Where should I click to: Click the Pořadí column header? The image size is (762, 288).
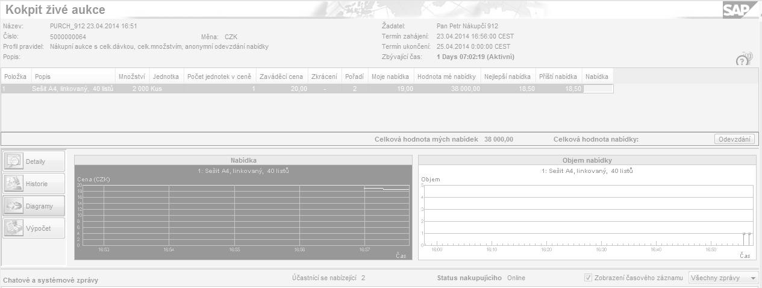pyautogui.click(x=354, y=77)
